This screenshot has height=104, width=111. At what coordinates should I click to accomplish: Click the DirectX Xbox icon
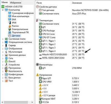click(x=6, y=61)
